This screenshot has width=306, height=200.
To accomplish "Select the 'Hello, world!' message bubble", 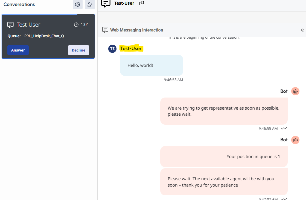I will [152, 65].
